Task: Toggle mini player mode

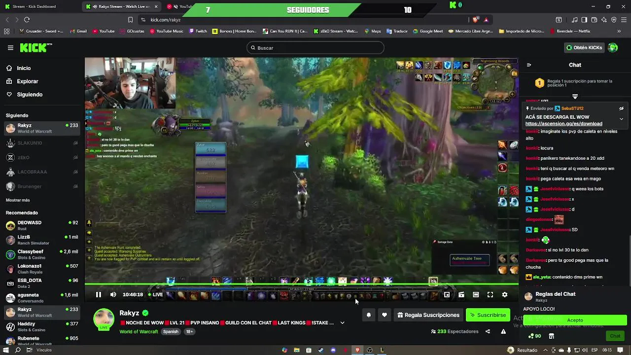Action: click(447, 295)
